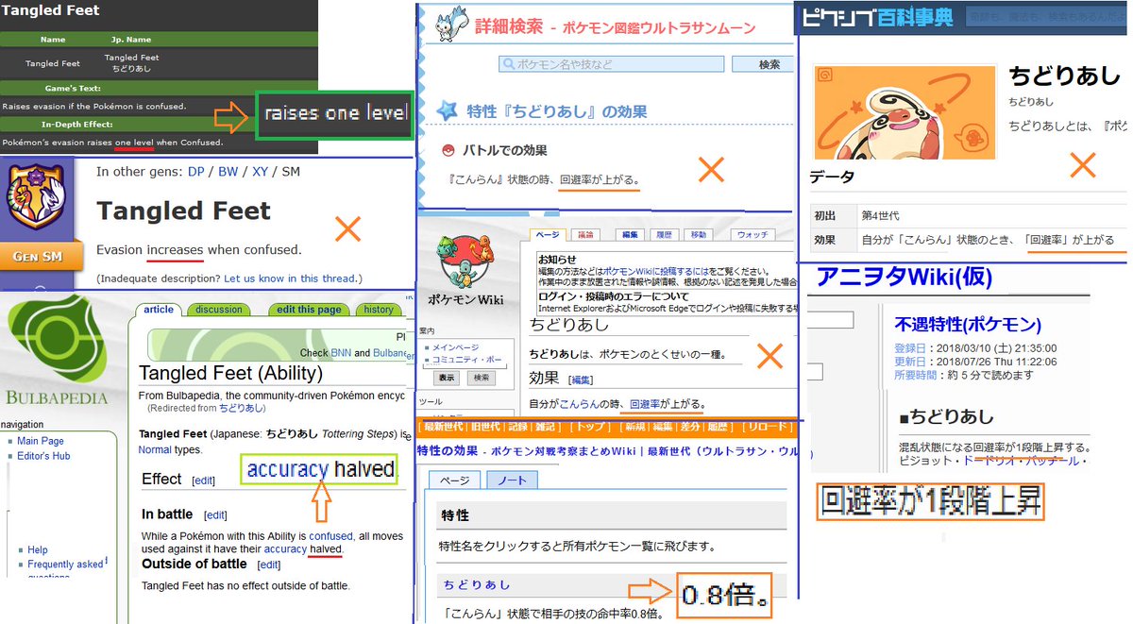Open the ページ tab next to ノート
Image resolution: width=1133 pixels, height=624 pixels.
pyautogui.click(x=454, y=480)
